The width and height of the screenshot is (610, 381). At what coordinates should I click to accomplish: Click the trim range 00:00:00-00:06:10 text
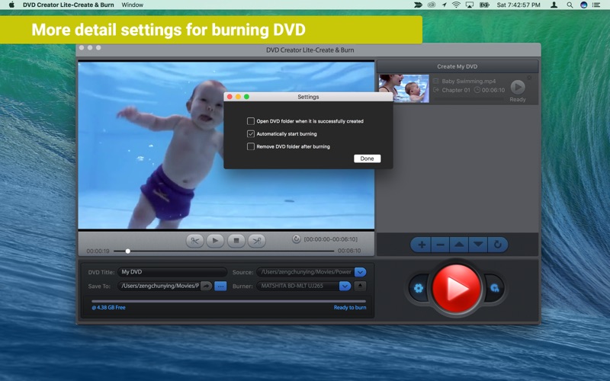coord(331,239)
